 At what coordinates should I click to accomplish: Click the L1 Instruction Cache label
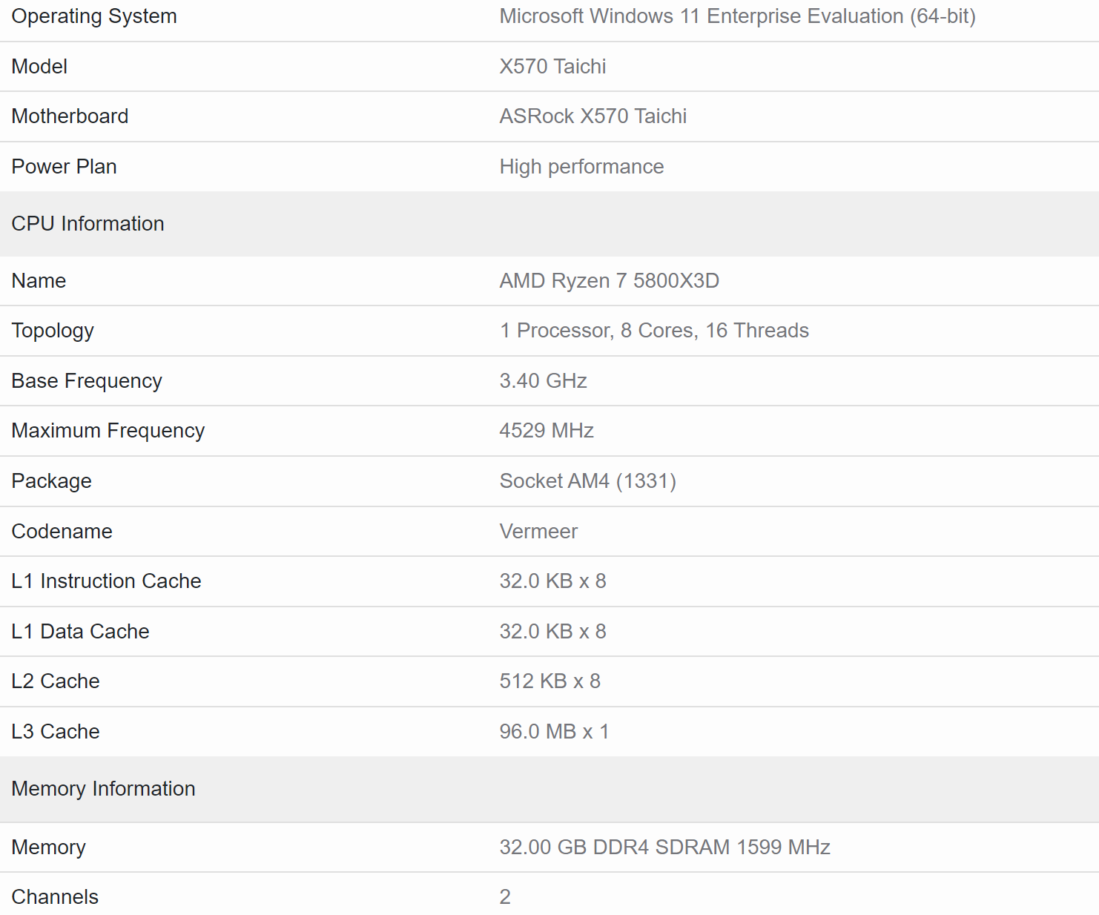(x=106, y=581)
